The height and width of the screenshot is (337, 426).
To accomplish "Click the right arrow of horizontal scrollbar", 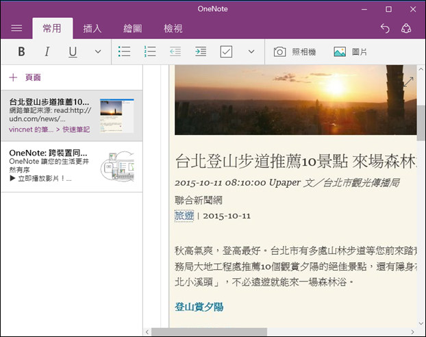I will coord(413,332).
